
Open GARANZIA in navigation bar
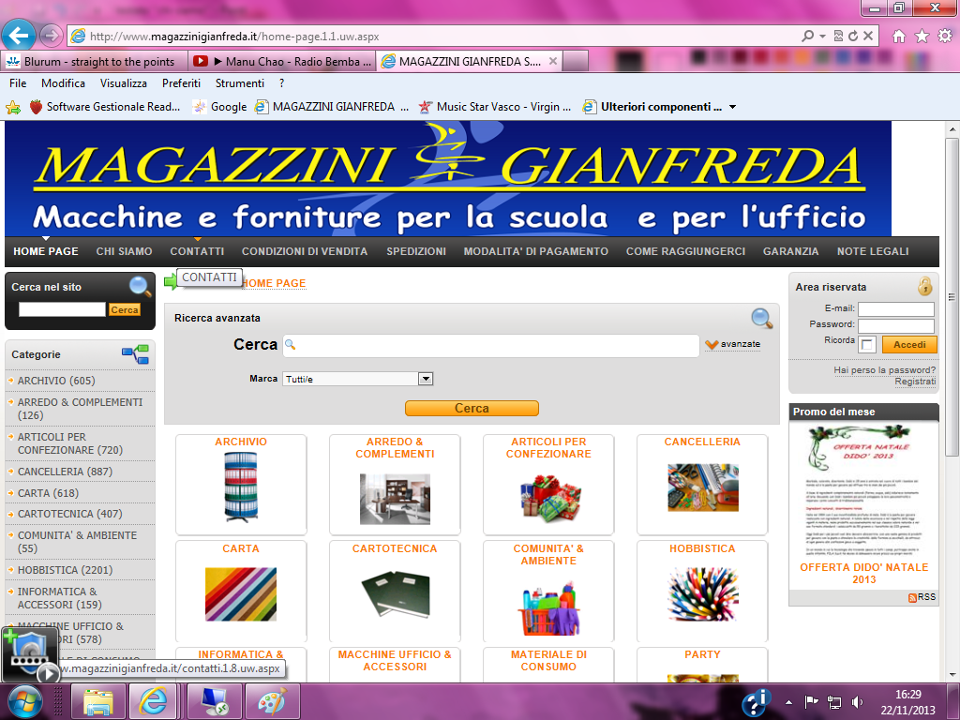click(791, 251)
